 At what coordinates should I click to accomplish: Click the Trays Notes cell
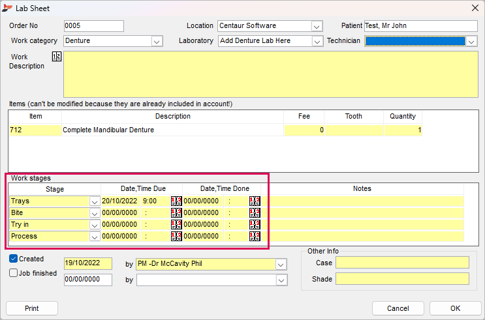coord(362,201)
